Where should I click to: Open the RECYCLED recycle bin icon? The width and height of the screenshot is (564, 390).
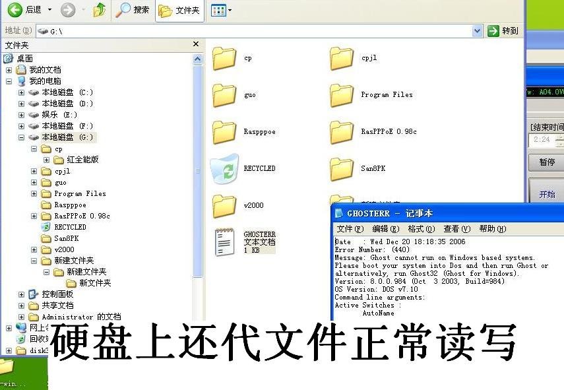point(226,168)
